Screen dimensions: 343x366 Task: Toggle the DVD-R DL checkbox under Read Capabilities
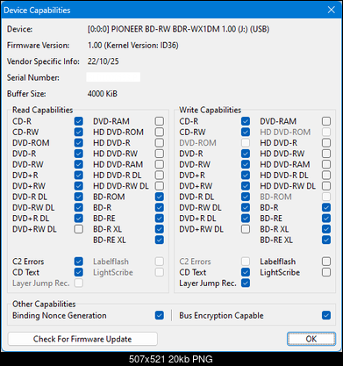(78, 197)
